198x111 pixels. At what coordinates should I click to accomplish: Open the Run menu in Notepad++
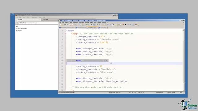[95, 23]
